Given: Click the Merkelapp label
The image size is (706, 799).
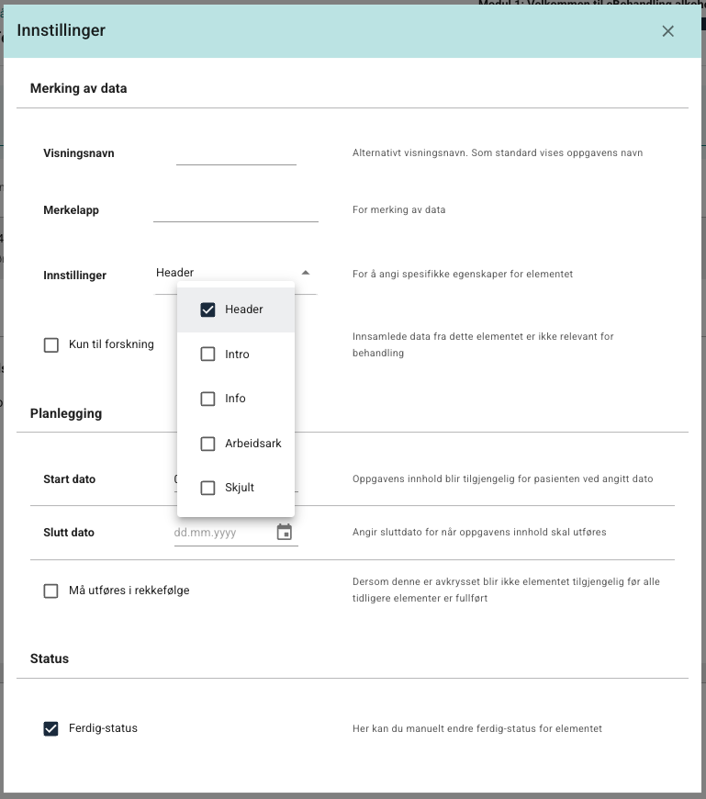Looking at the screenshot, I should [x=72, y=210].
